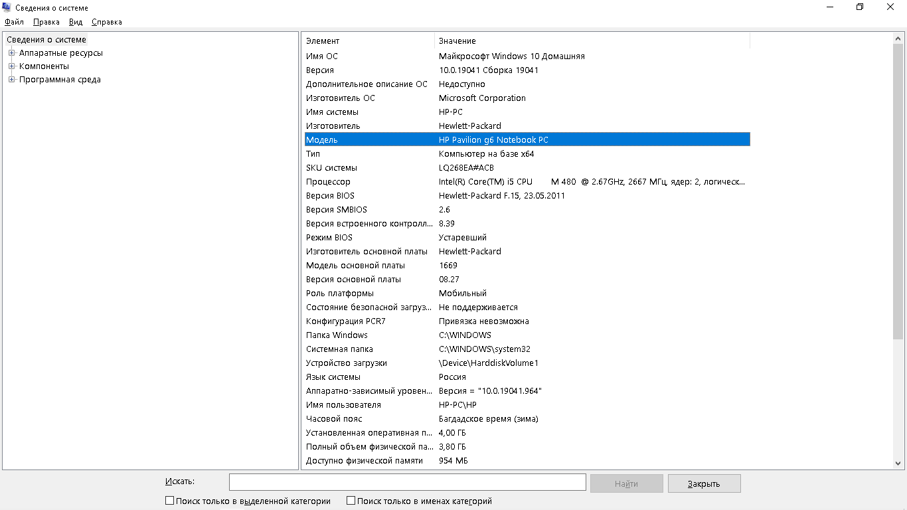Click the vertical scrollbar thumb
Image resolution: width=907 pixels, height=510 pixels.
point(898,193)
